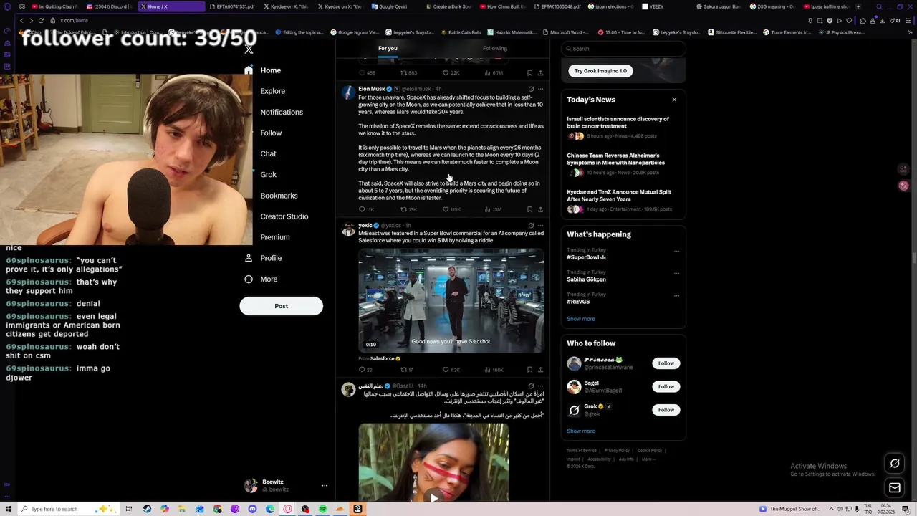This screenshot has height=516, width=917.
Task: Open Steam in Windows taskbar
Action: (x=147, y=509)
